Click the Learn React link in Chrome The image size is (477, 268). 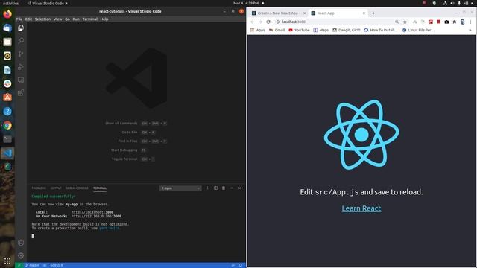(x=361, y=208)
